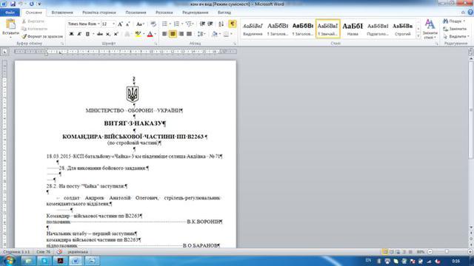
Task: Open Skype from the taskbar
Action: pos(44,261)
